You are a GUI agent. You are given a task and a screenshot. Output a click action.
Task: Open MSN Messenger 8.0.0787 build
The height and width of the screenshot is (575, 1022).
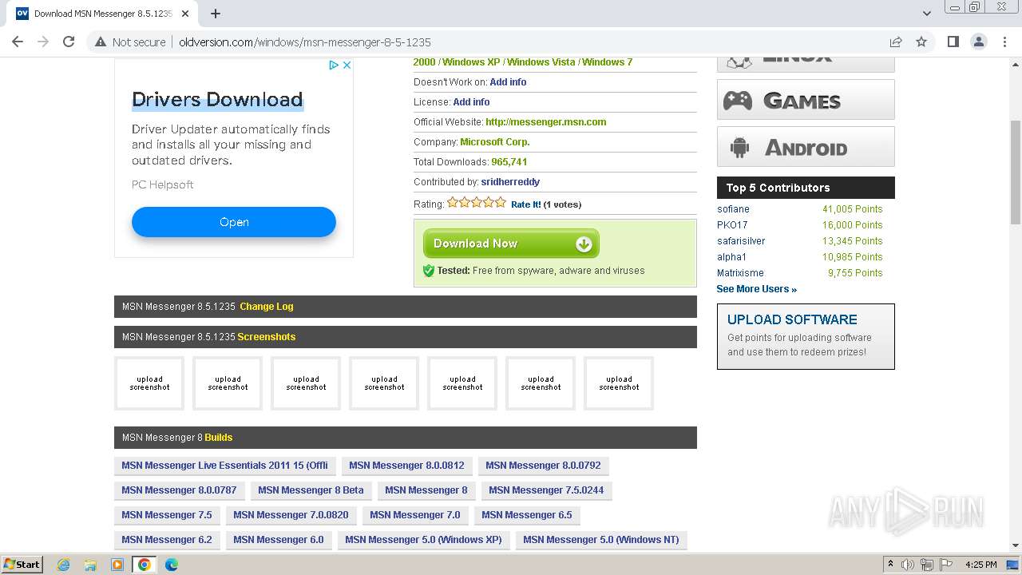tap(179, 490)
